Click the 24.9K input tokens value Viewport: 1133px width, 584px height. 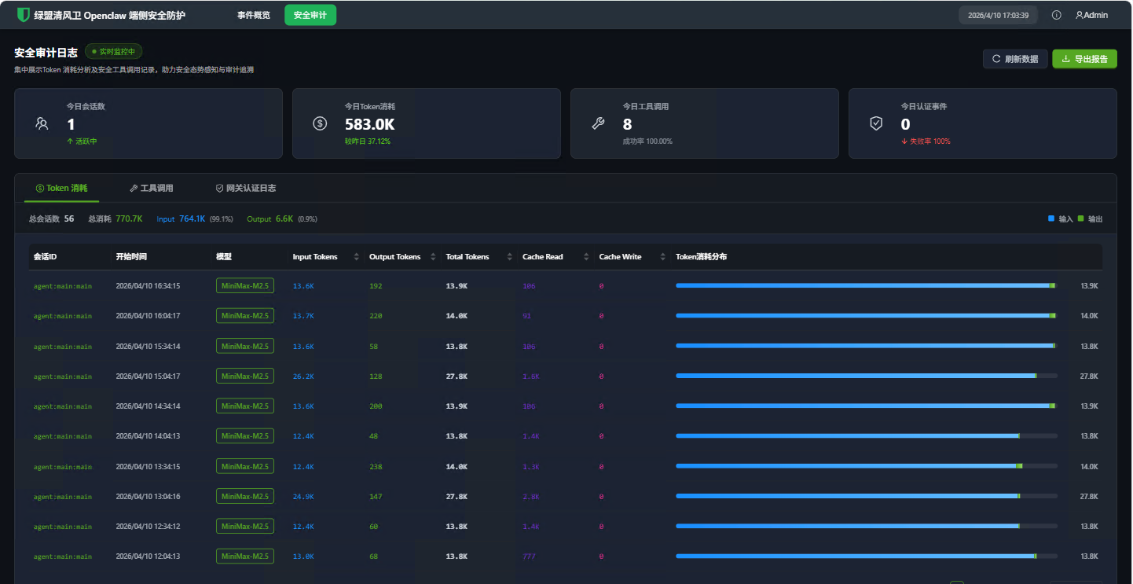tap(303, 497)
